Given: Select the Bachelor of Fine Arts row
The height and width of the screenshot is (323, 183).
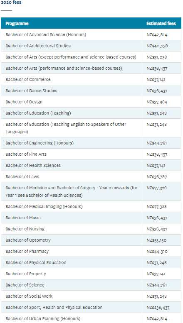Looking at the screenshot, I should pyautogui.click(x=91, y=154).
